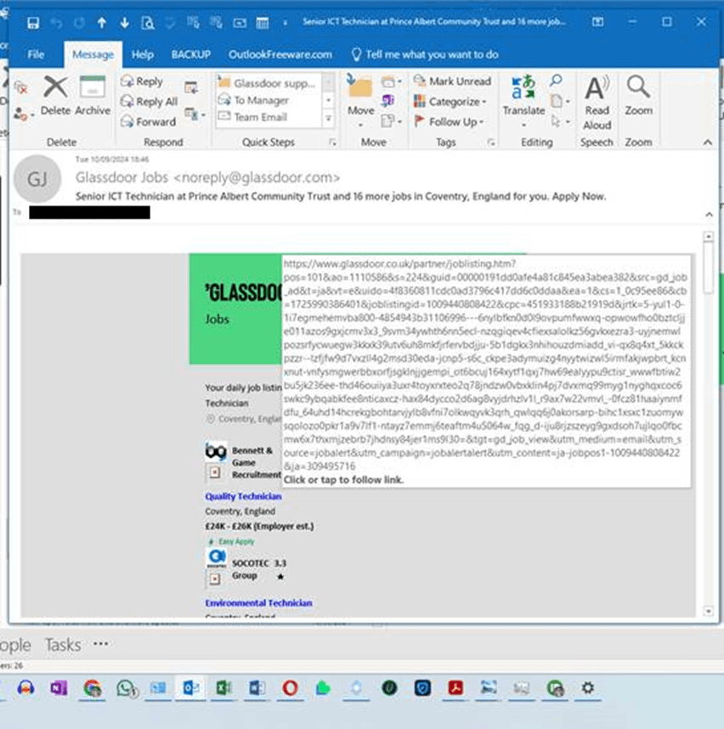724x729 pixels.
Task: Open Adobe Acrobat from the taskbar
Action: pyautogui.click(x=455, y=687)
